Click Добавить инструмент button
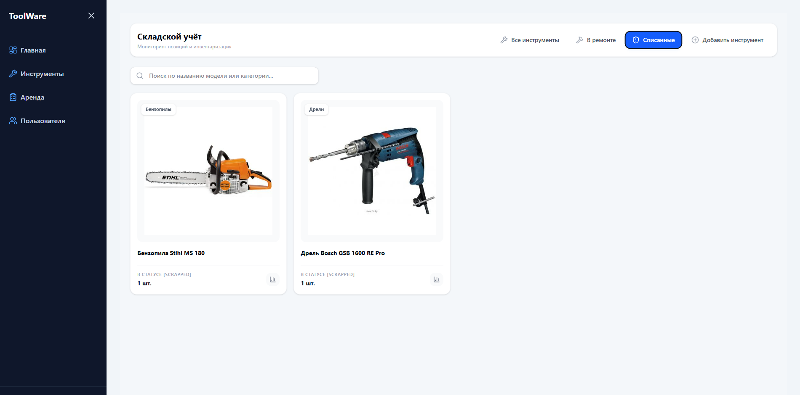800x395 pixels. coord(727,40)
